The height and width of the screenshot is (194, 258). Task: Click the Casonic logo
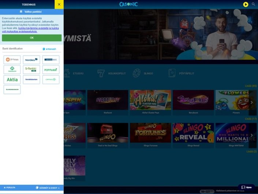(128, 4)
